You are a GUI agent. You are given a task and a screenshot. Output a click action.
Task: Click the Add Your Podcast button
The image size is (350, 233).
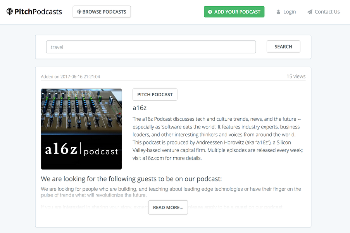pos(234,12)
